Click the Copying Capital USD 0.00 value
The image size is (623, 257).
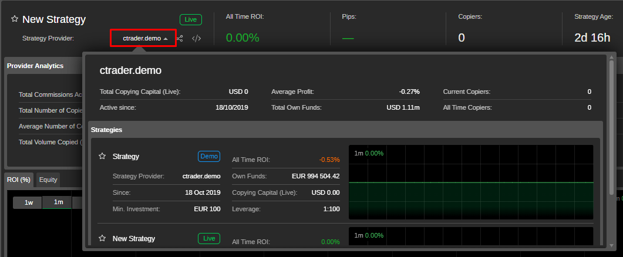(x=326, y=192)
